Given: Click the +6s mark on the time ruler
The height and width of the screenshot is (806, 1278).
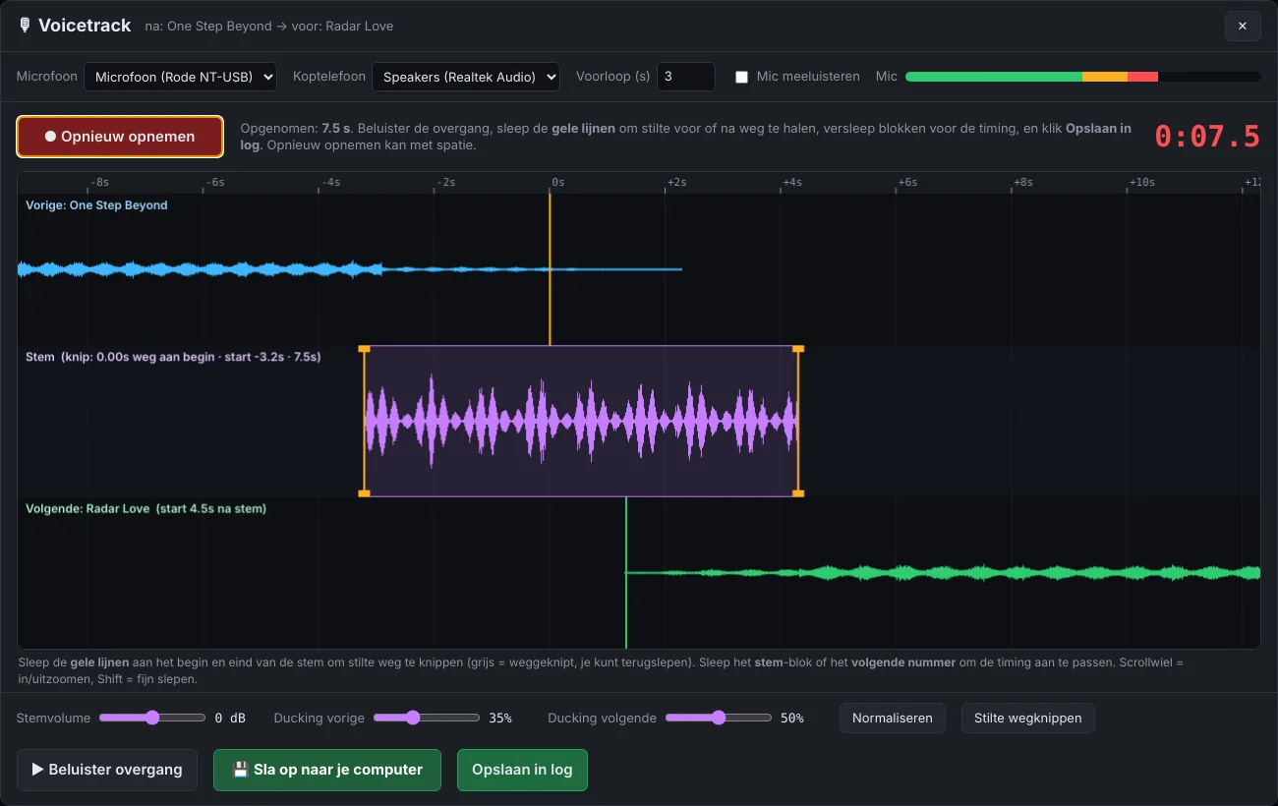Looking at the screenshot, I should point(907,182).
